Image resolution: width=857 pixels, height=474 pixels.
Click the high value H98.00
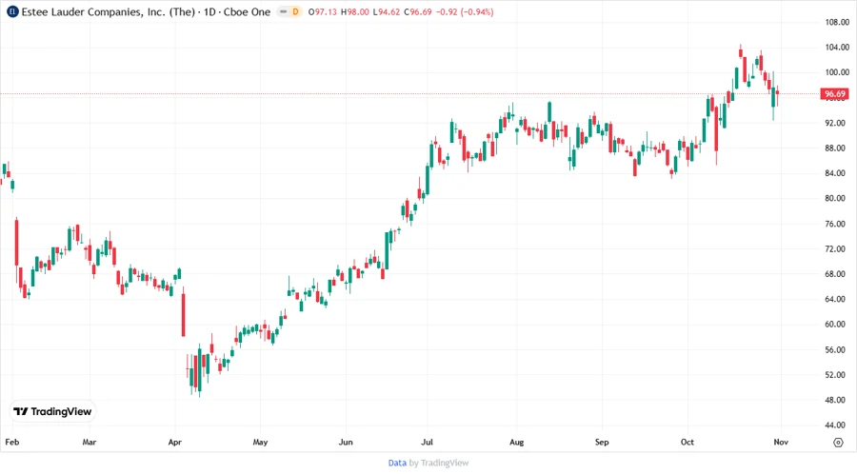coord(355,11)
